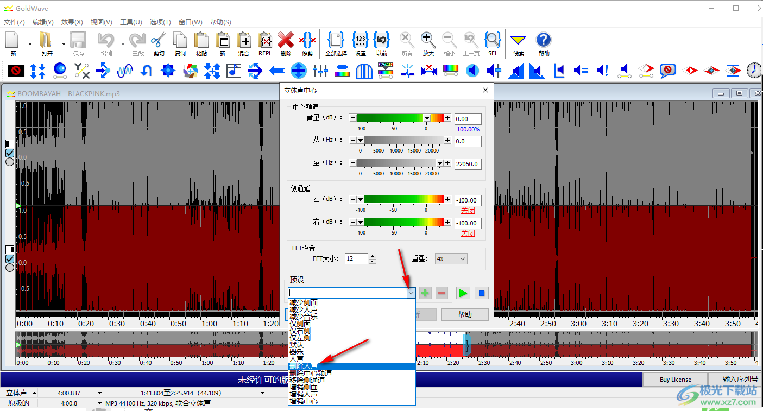Click the volume value field showing 0.00
Viewport: 763px width, 411px height.
click(x=468, y=119)
